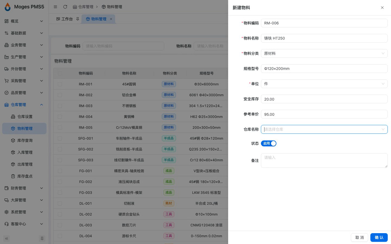Click the 生产管理 chart icon

click(x=7, y=57)
